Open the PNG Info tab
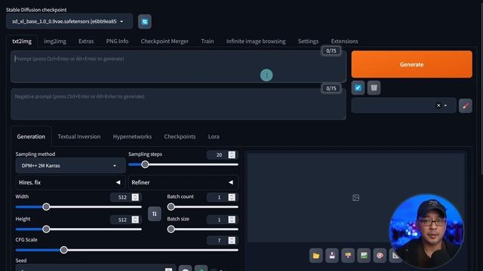Image resolution: width=483 pixels, height=271 pixels. click(x=117, y=41)
